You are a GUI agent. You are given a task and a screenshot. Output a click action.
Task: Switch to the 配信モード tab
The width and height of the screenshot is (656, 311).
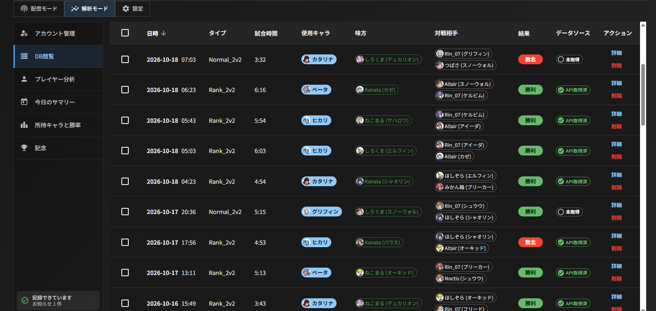click(39, 9)
